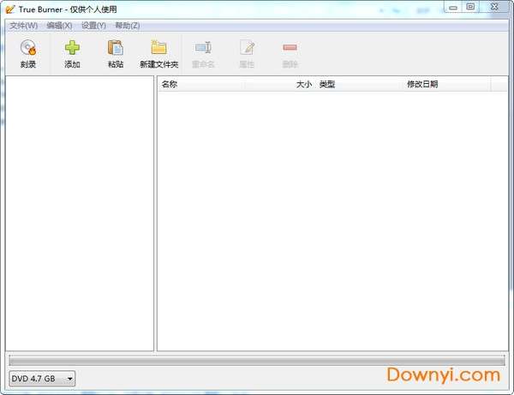
Task: Minimize the True Burner window
Action: pos(453,7)
